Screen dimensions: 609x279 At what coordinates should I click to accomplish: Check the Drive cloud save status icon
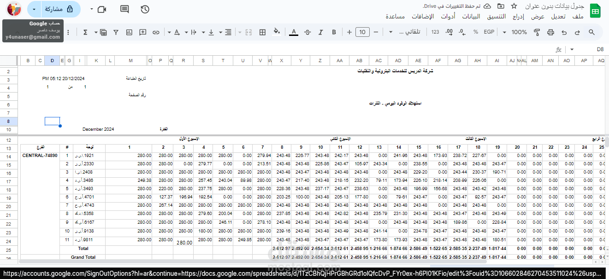[487, 6]
